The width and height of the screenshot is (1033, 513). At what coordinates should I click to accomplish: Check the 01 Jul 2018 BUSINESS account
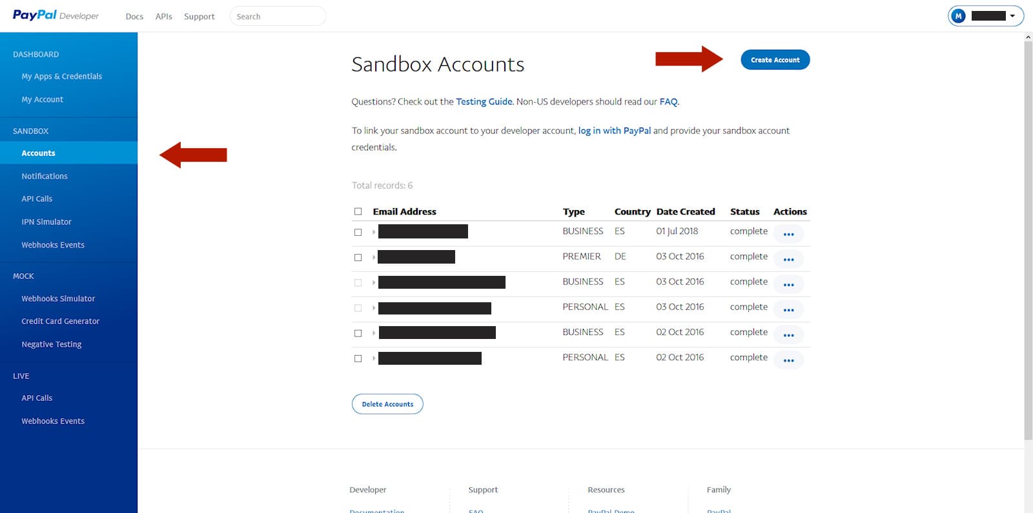tap(358, 232)
